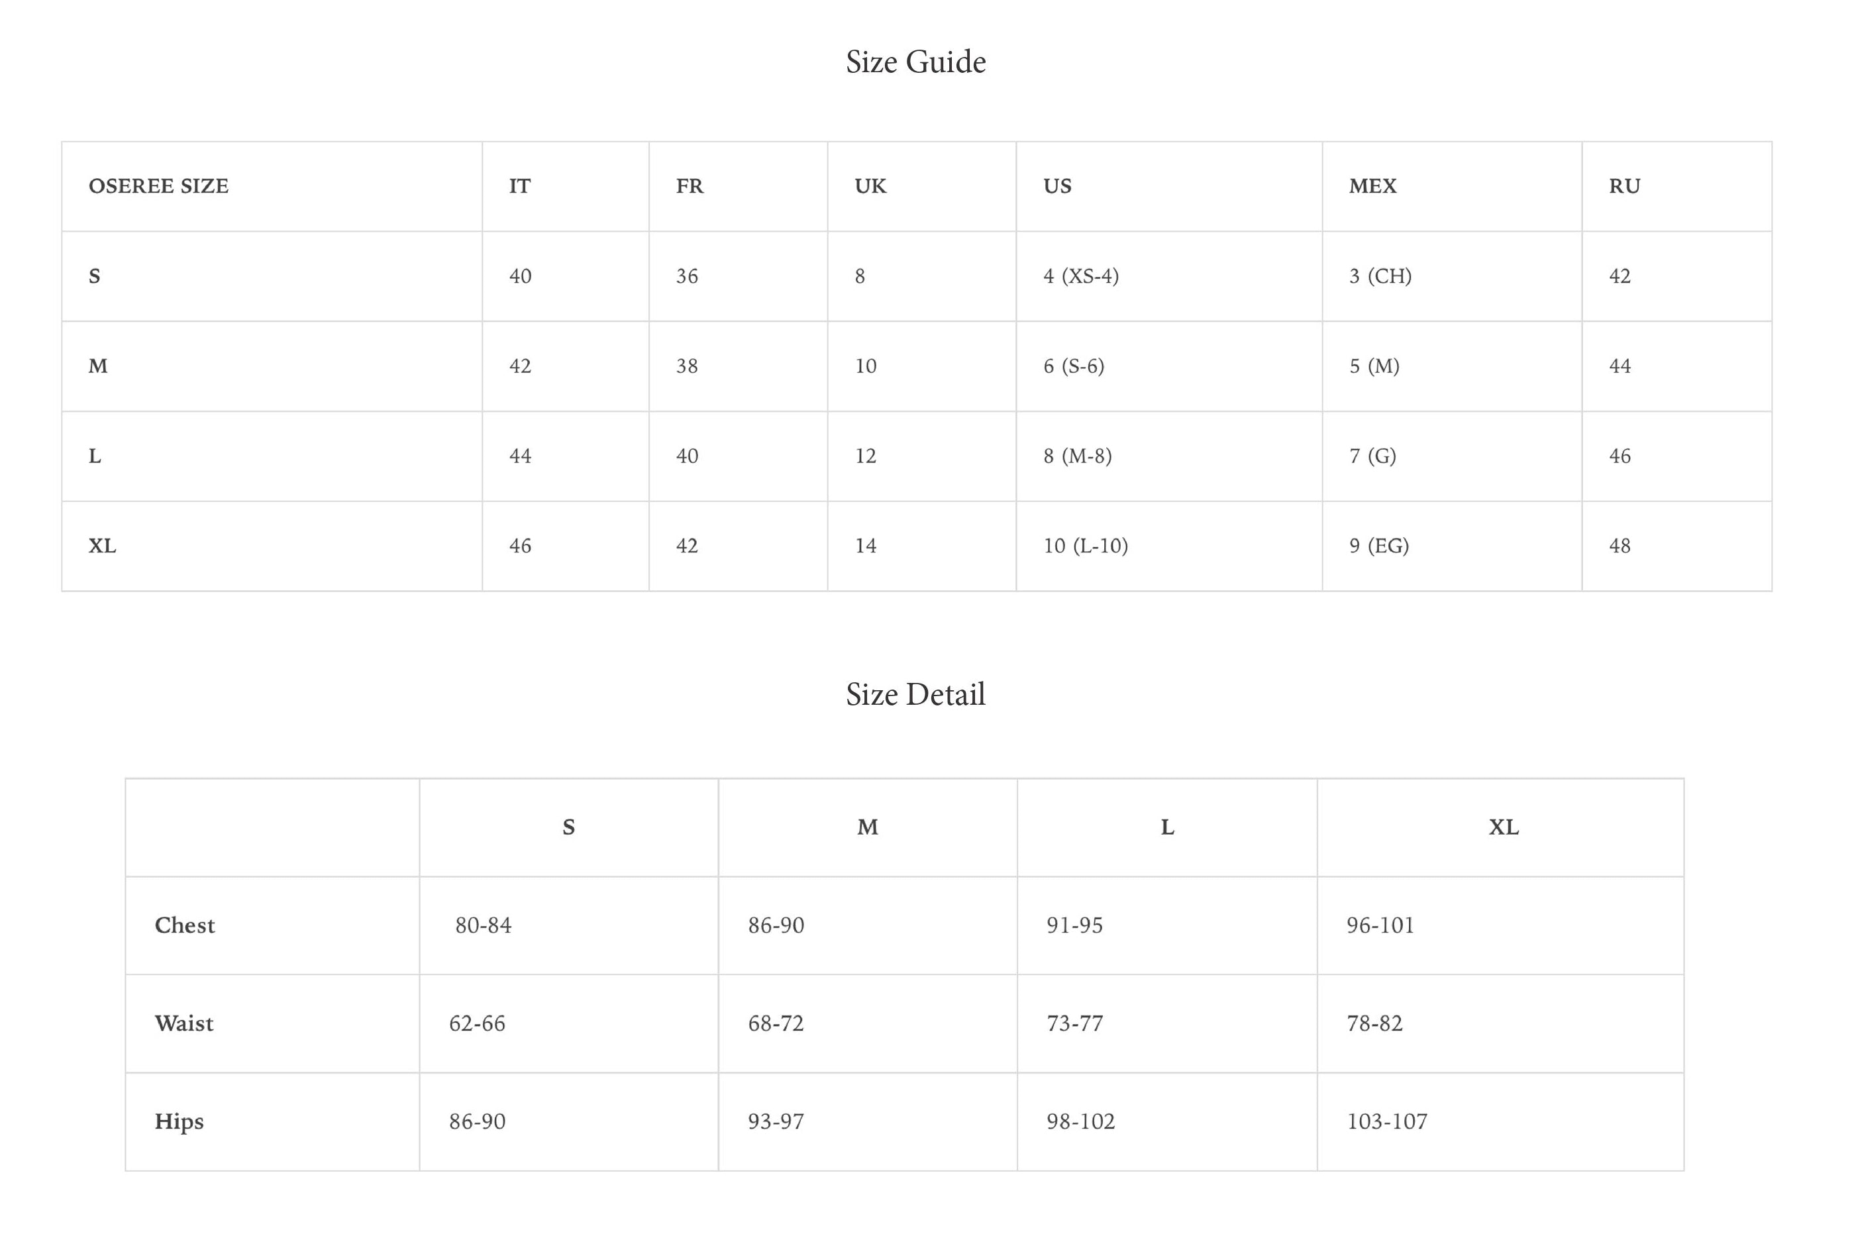The image size is (1854, 1238).
Task: Click the 98-102 hips measurement cell
Action: click(1167, 1122)
